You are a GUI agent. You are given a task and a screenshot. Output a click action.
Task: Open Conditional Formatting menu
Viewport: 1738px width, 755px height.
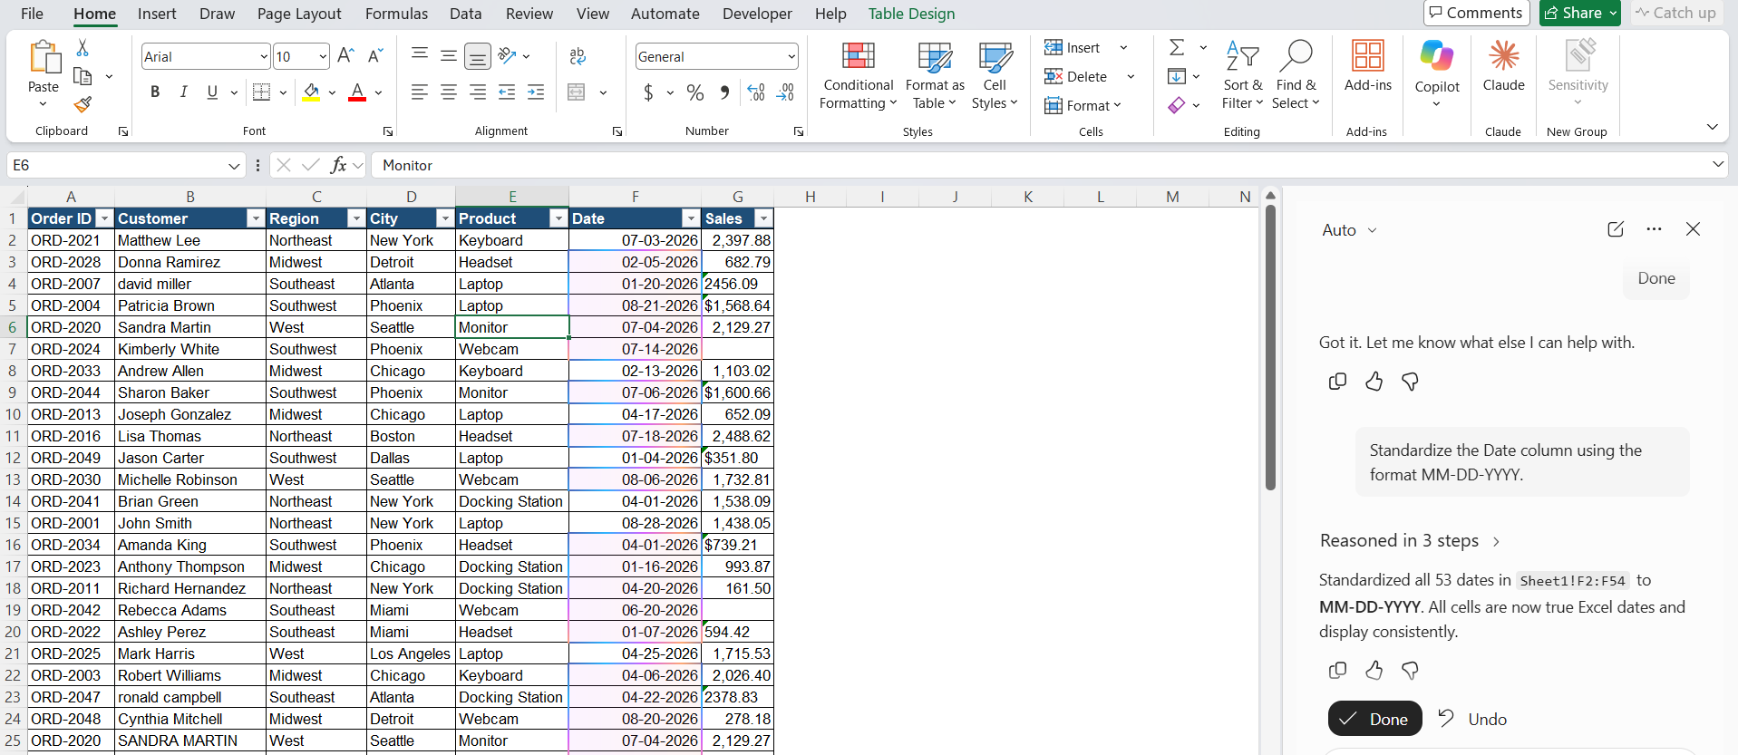858,76
